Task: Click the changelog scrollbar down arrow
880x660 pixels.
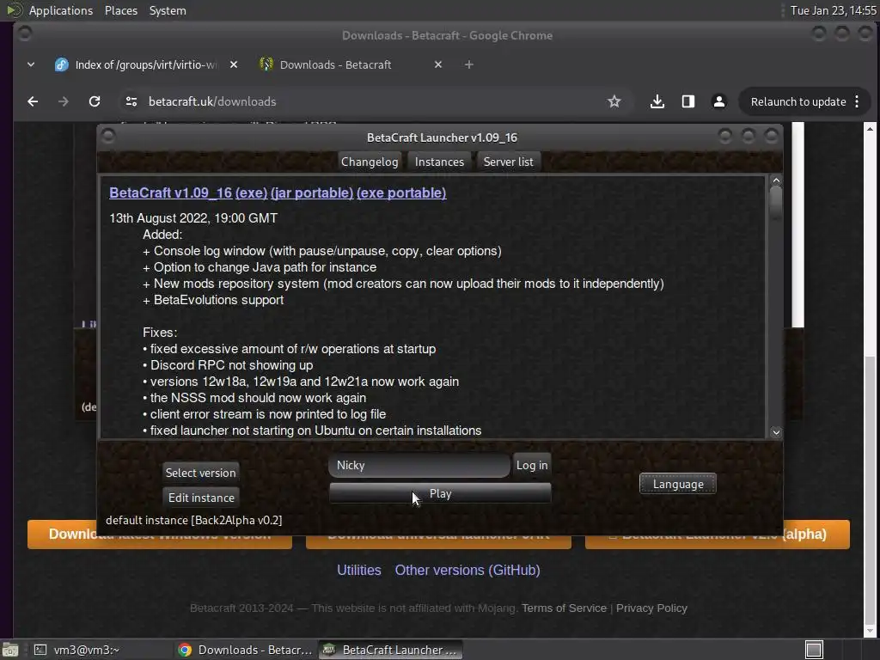Action: point(776,432)
